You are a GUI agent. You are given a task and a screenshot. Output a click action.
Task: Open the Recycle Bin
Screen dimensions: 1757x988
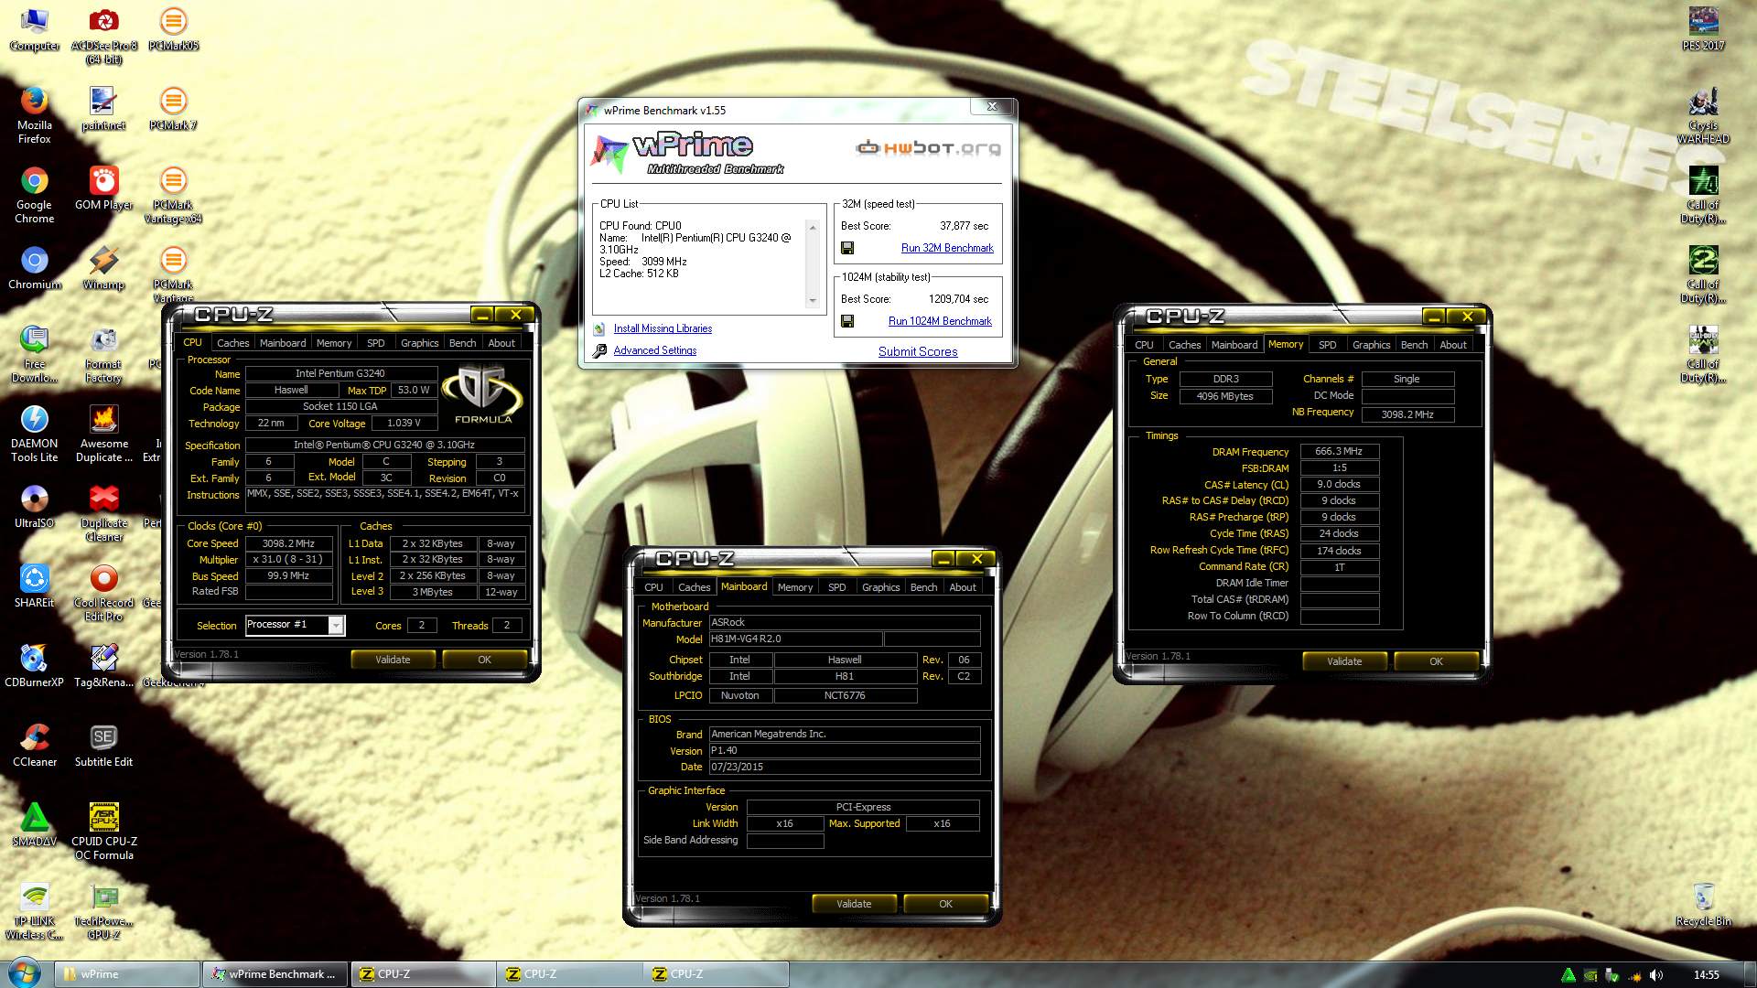pos(1703,905)
